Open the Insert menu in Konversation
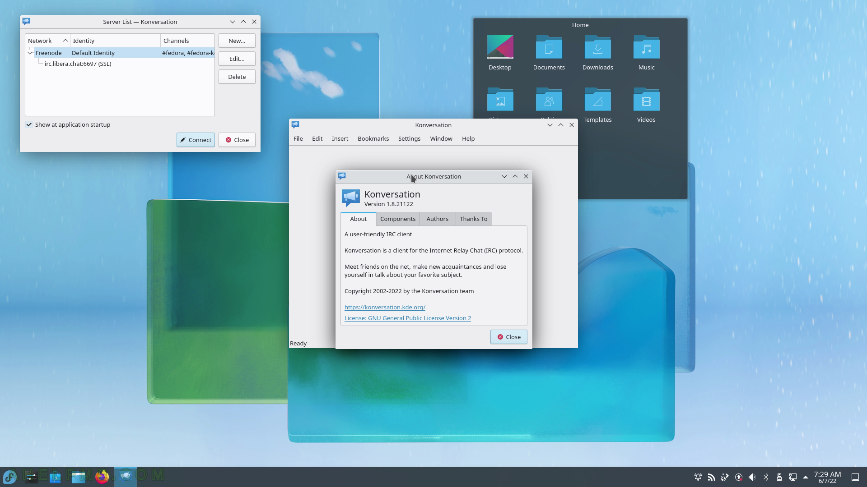Screen dimensions: 867x487 340,138
